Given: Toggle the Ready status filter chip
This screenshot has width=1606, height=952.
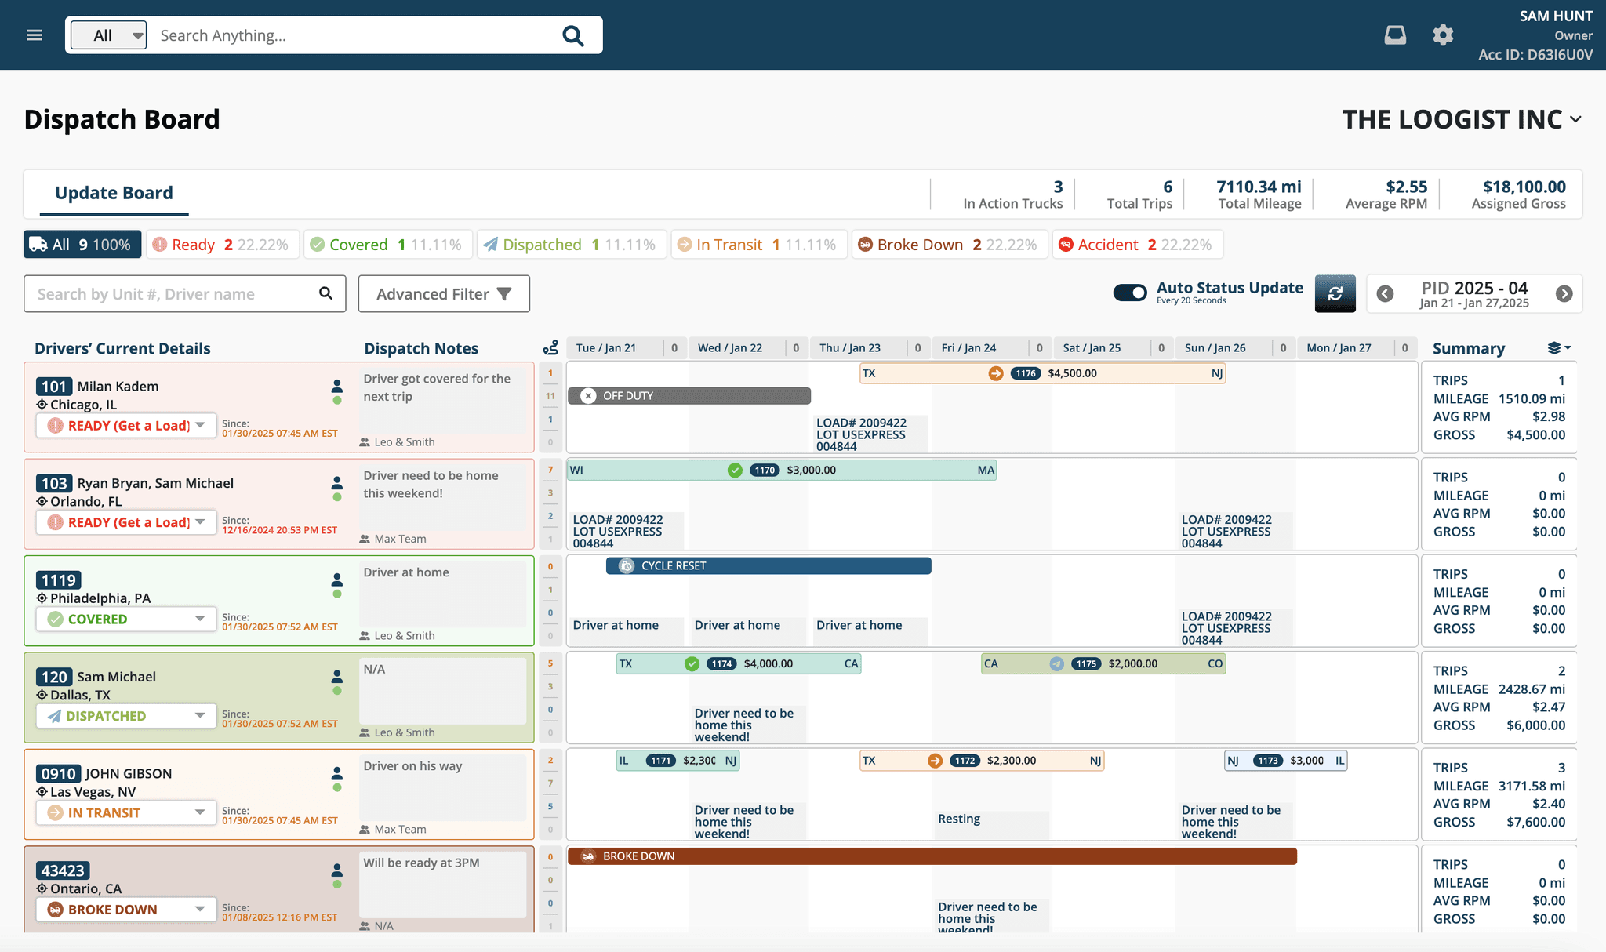Looking at the screenshot, I should pos(222,244).
